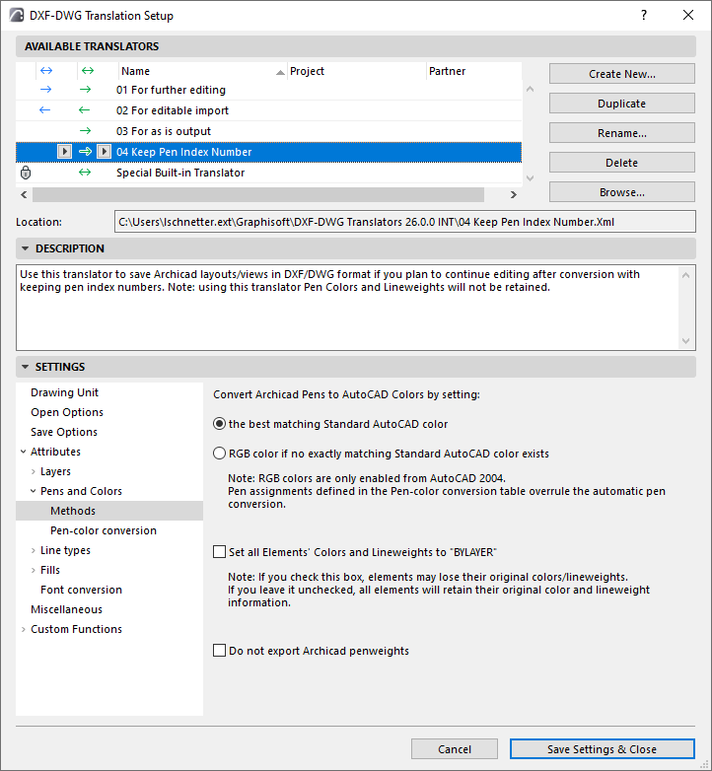Click translator list scroll down arrow

click(531, 178)
